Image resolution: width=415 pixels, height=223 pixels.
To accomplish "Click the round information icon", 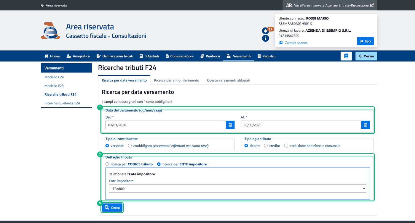I will [x=265, y=38].
